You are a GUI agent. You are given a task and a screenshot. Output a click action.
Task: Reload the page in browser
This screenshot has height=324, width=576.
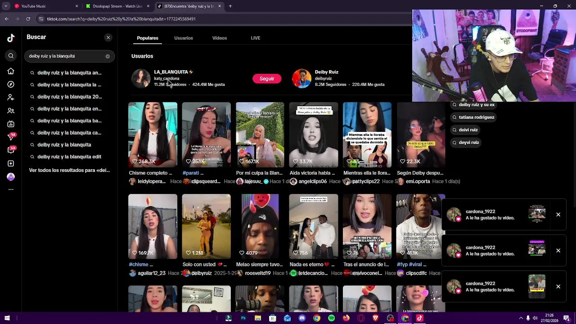coord(28,19)
